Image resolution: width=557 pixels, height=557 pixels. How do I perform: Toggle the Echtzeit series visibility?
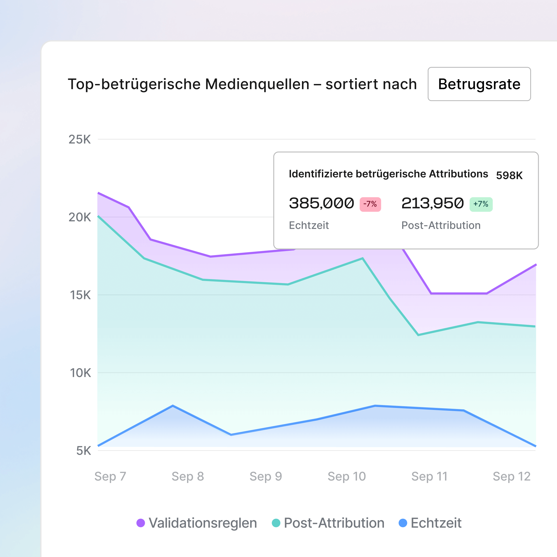pos(435,523)
